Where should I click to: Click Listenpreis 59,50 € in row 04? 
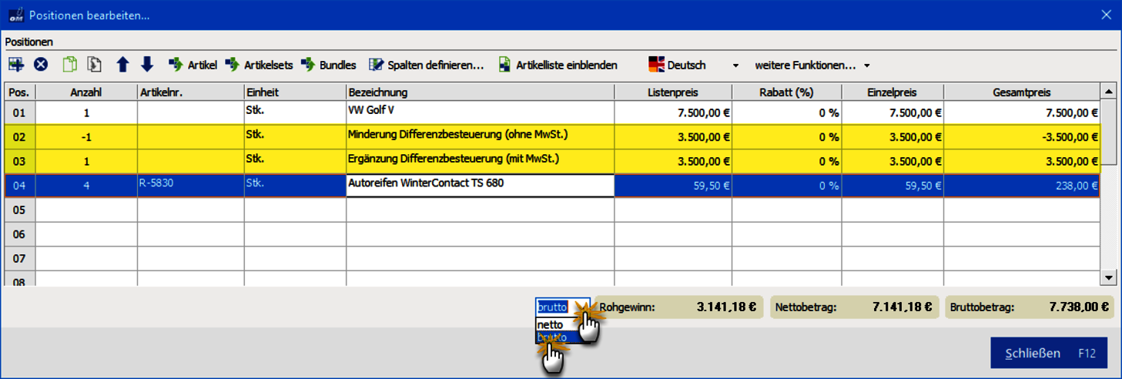673,186
